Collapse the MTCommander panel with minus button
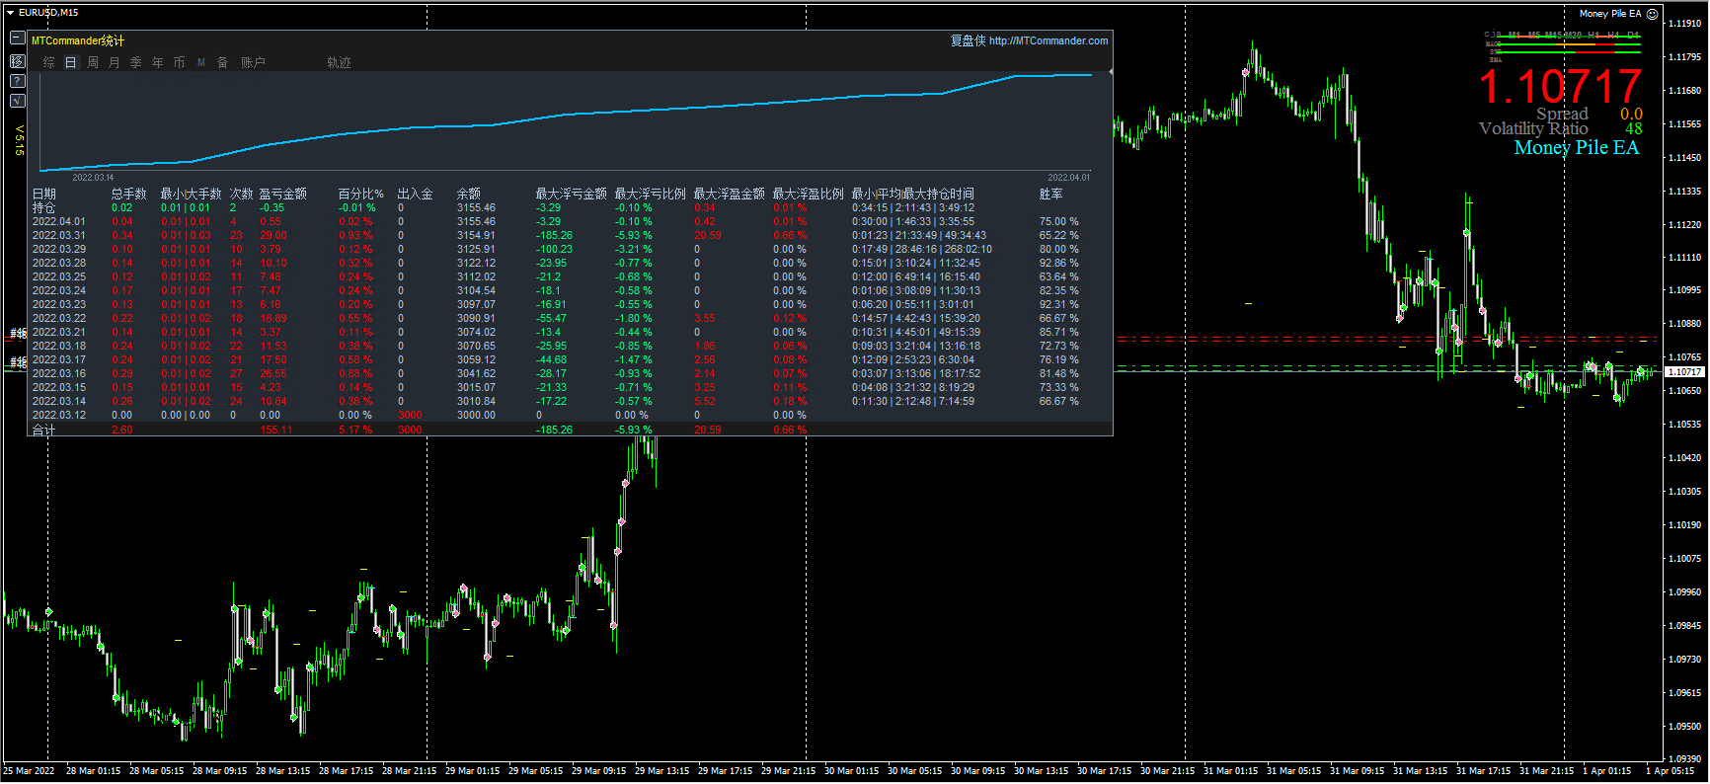Image resolution: width=1710 pixels, height=784 pixels. click(18, 39)
